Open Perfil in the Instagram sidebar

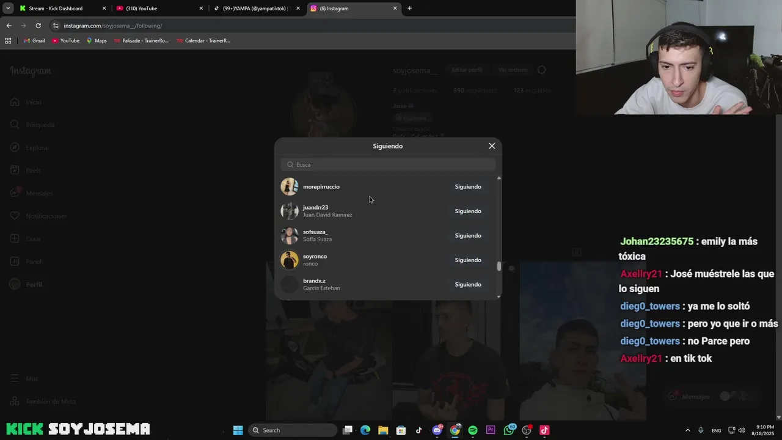[x=26, y=284]
